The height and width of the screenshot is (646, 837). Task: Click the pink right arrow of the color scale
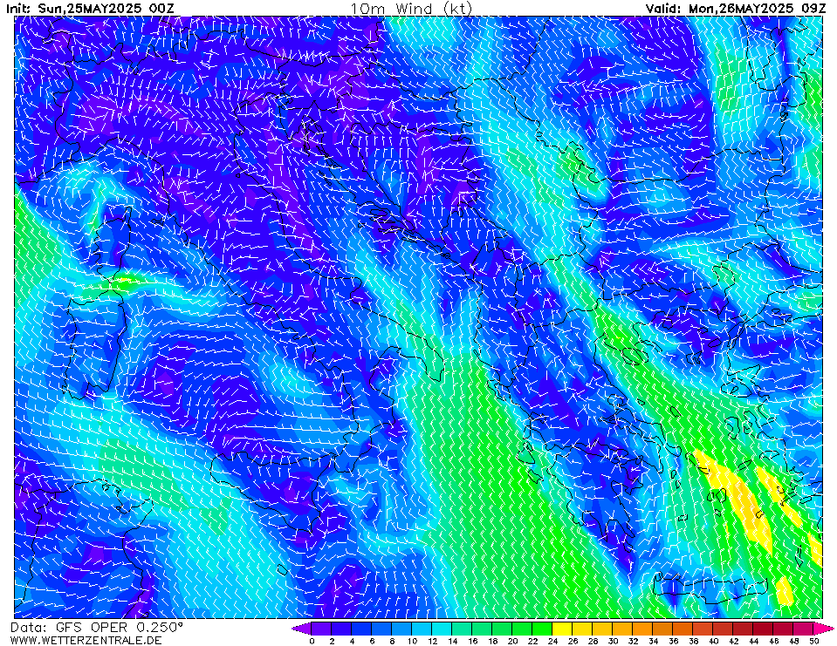click(x=823, y=629)
